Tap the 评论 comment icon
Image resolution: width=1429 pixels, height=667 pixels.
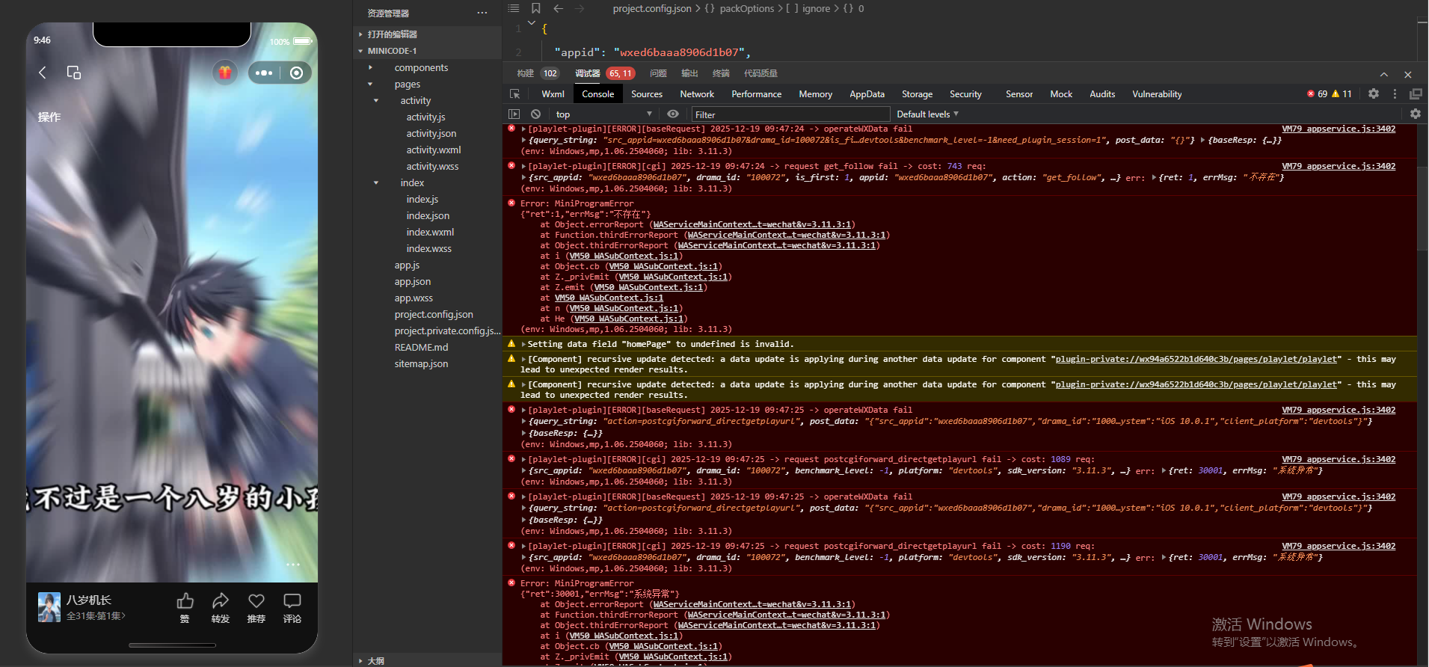pos(292,601)
